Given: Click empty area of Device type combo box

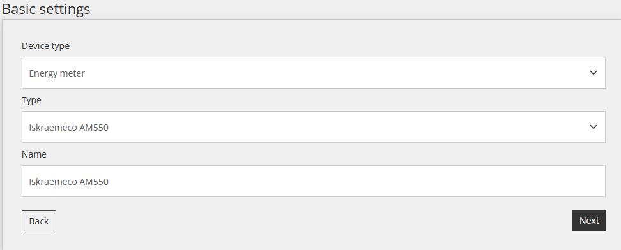Looking at the screenshot, I should click(x=337, y=73).
